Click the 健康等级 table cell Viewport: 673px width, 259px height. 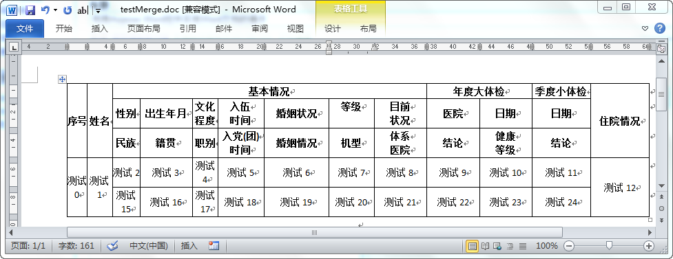click(x=506, y=143)
